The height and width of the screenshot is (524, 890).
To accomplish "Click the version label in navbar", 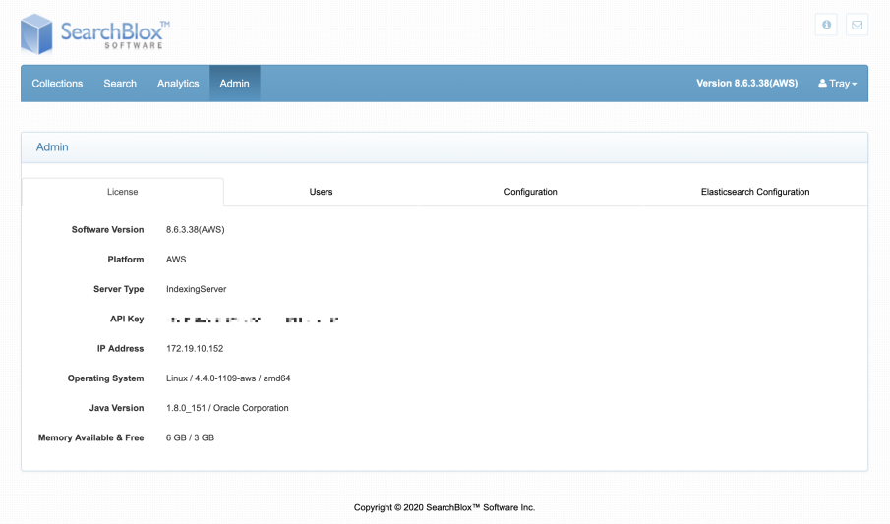I will (746, 84).
